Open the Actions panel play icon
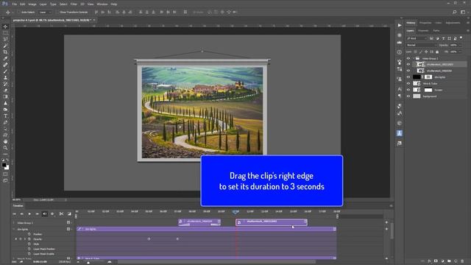Screen dimensions: 471x265 (x=399, y=25)
